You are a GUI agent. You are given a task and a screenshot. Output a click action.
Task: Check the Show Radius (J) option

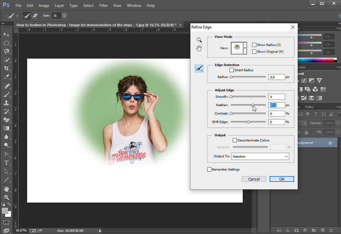click(x=254, y=45)
